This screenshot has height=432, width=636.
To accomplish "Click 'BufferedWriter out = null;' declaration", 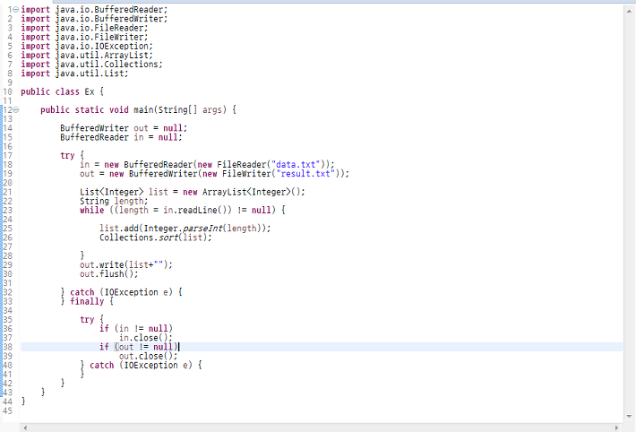I will [124, 128].
